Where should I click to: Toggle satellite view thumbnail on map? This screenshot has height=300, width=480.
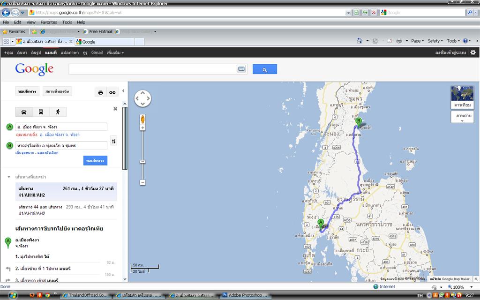[x=462, y=97]
